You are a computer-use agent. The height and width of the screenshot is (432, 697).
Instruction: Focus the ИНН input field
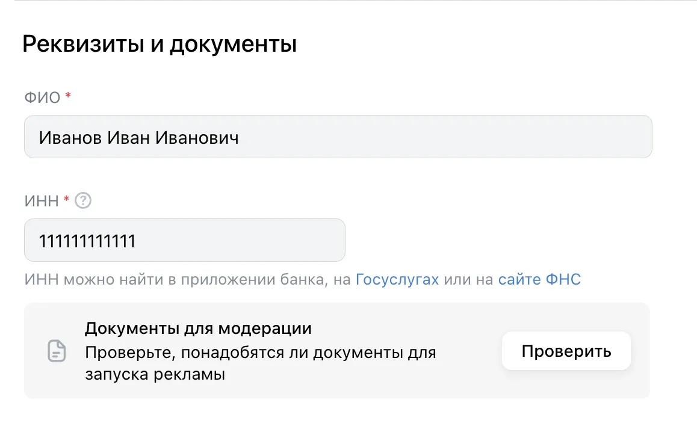point(184,240)
